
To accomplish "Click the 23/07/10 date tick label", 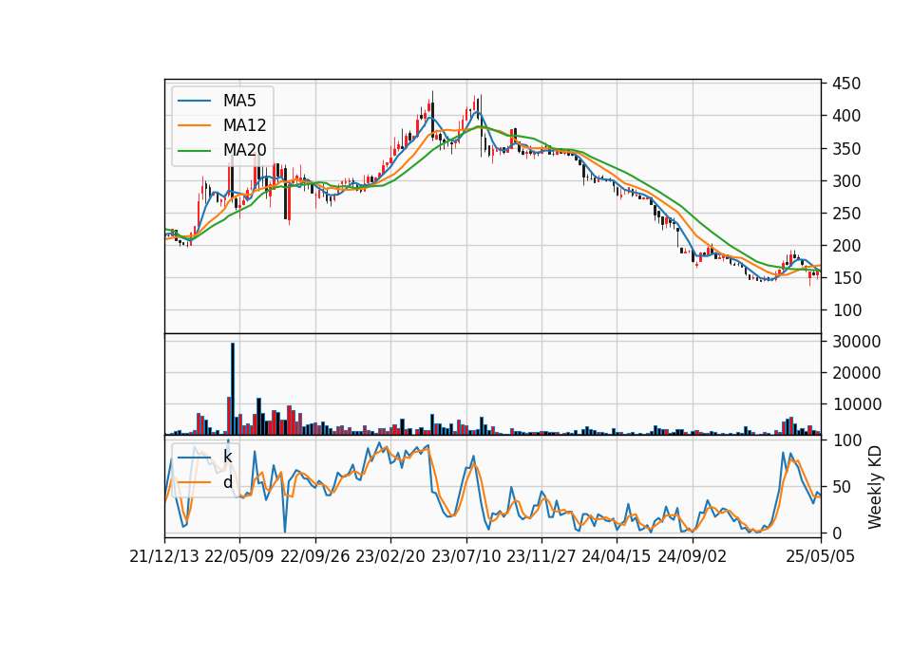I will click(465, 557).
